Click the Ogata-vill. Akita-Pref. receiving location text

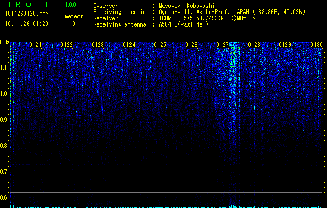pos(232,12)
